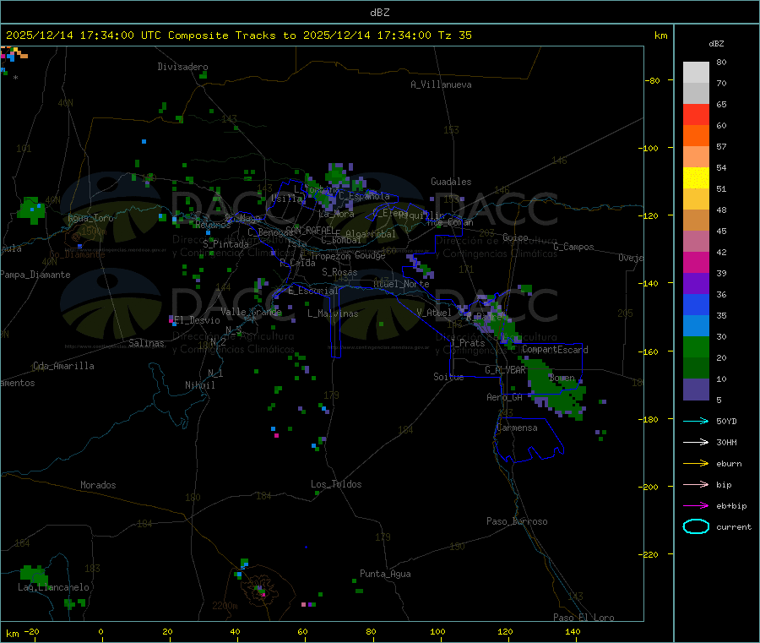Click the S_Rosas map label

(339, 272)
